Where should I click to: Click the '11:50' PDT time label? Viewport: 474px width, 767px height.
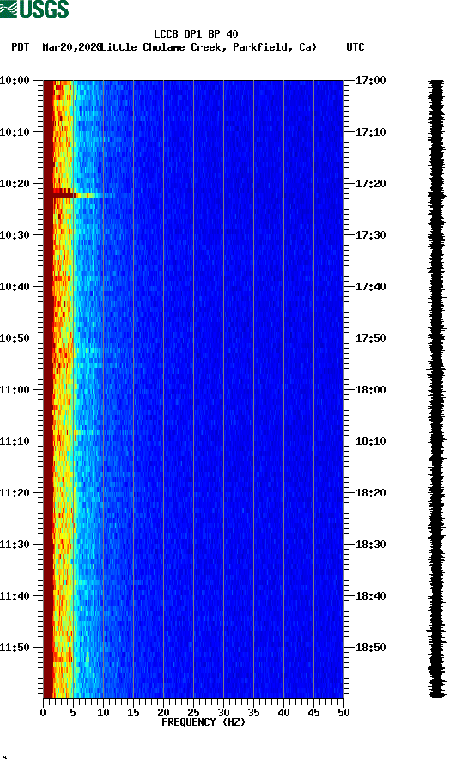coord(15,647)
